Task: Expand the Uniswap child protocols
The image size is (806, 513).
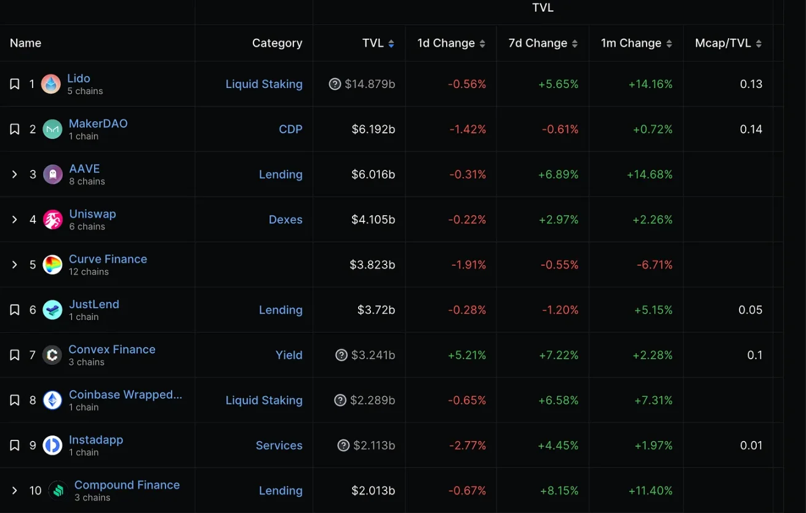Action: pos(15,220)
